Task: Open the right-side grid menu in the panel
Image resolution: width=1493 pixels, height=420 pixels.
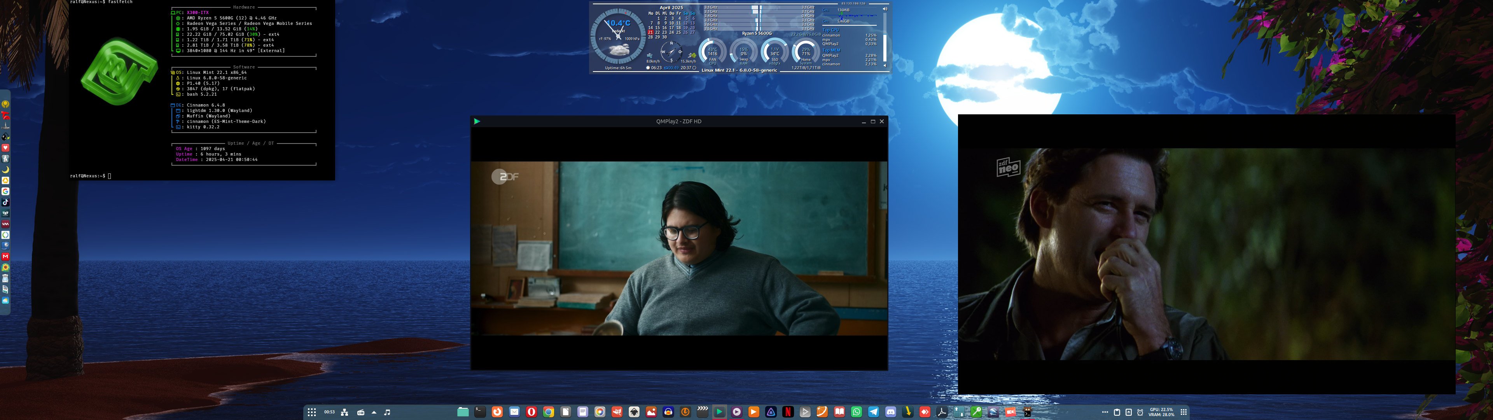Action: [x=1184, y=412]
